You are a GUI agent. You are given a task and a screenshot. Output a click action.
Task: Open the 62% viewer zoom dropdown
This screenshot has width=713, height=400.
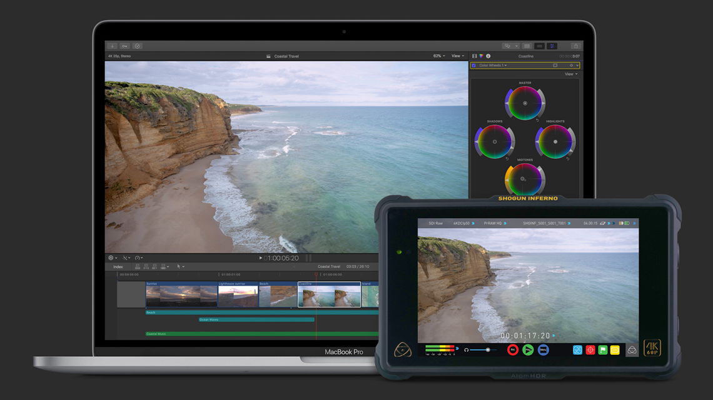pos(439,56)
